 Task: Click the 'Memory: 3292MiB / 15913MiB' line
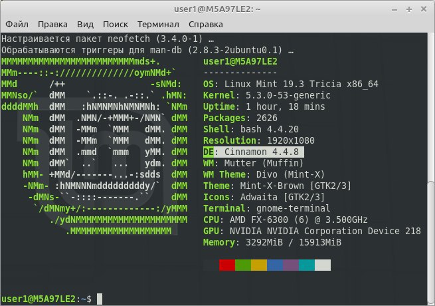click(x=272, y=242)
